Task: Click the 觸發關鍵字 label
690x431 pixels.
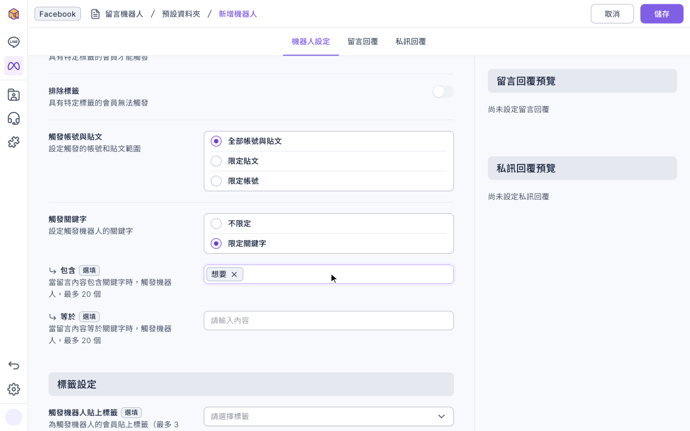Action: point(67,219)
